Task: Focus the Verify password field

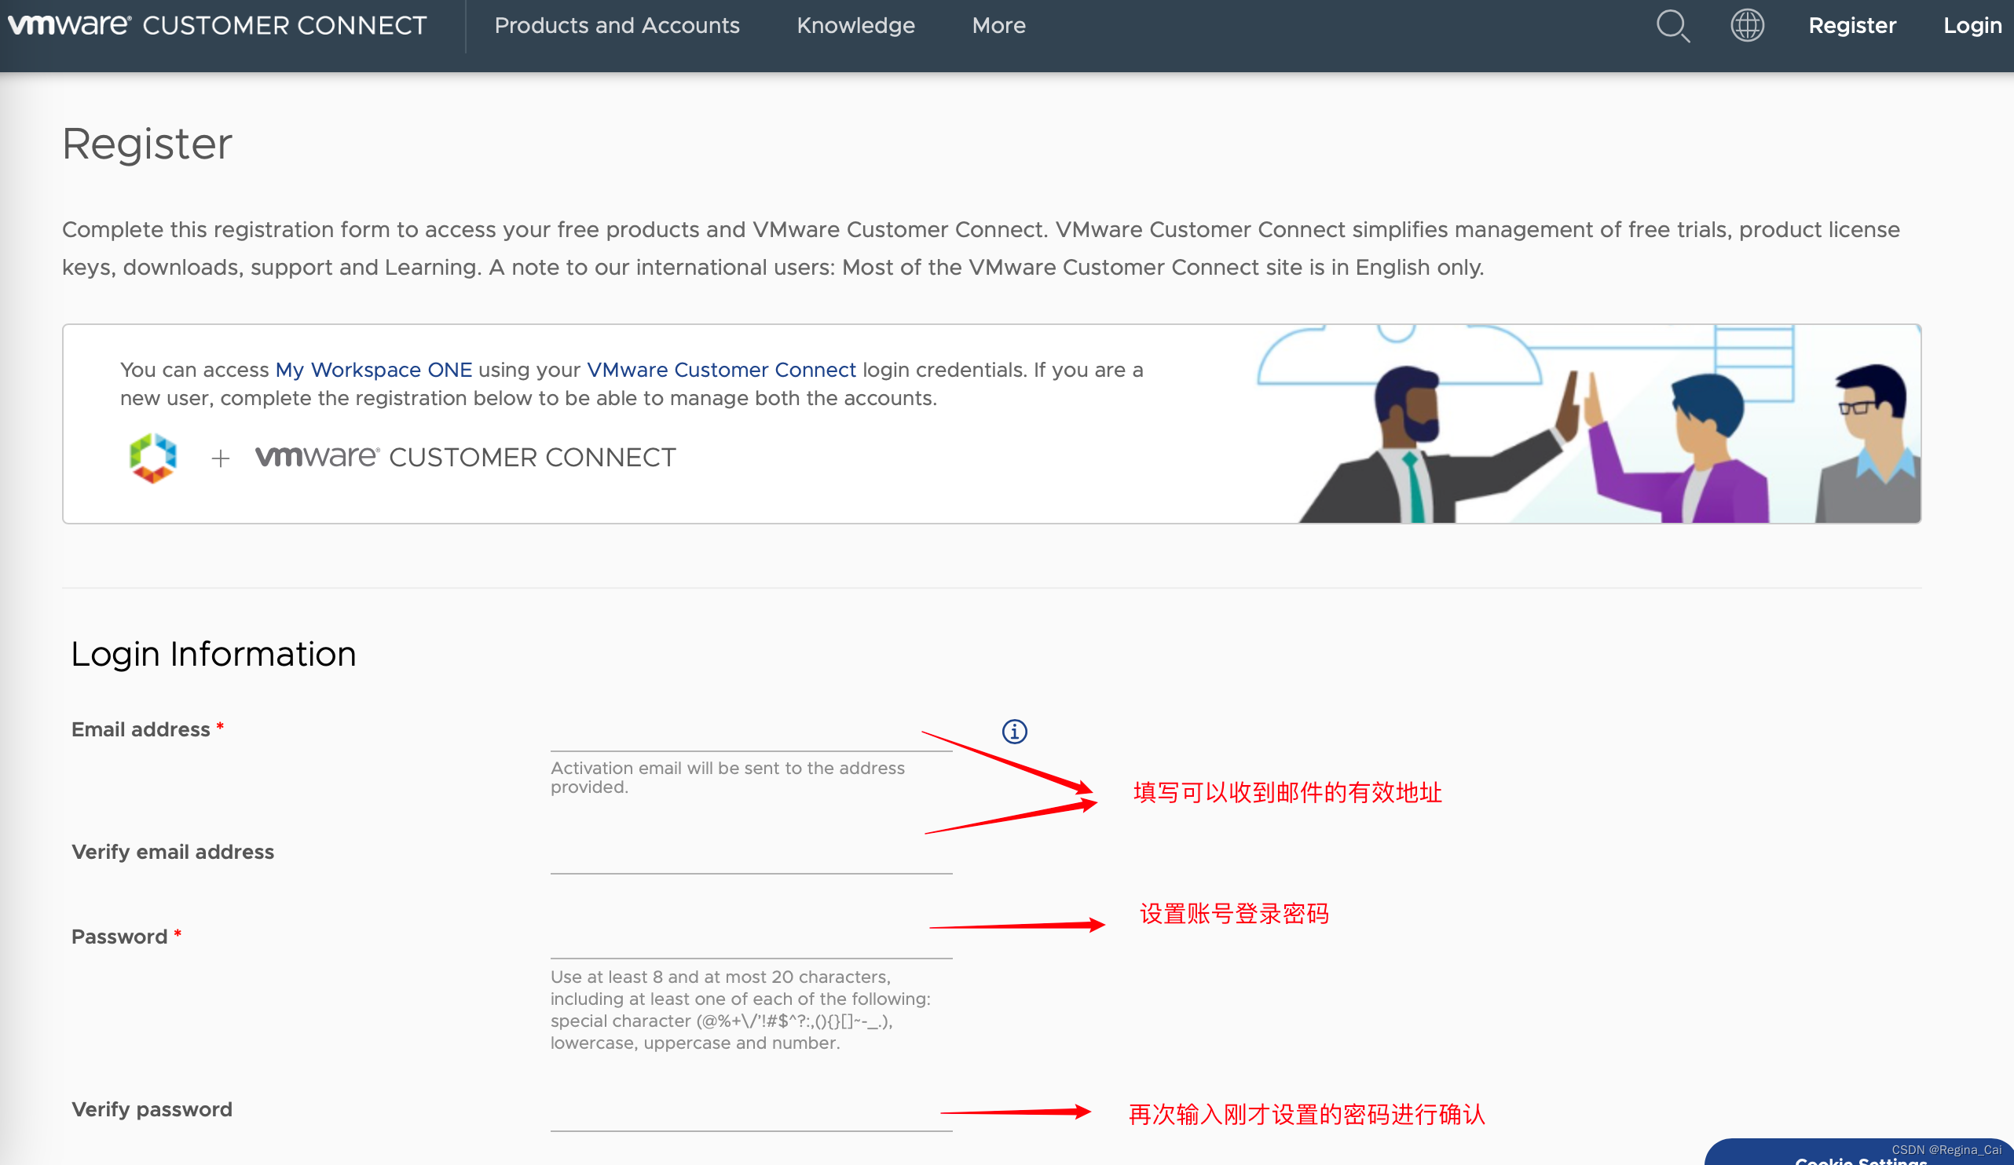Action: pos(750,1112)
